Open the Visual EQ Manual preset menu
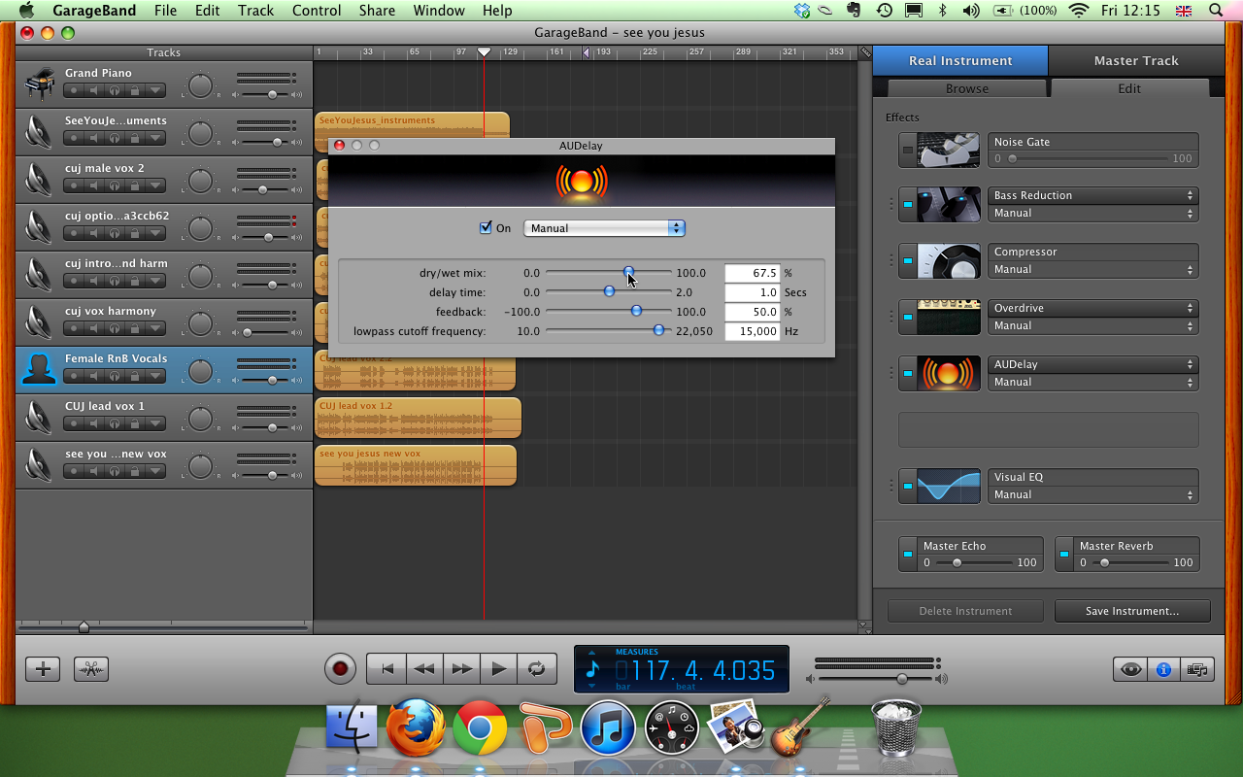This screenshot has height=777, width=1243. 1093,494
